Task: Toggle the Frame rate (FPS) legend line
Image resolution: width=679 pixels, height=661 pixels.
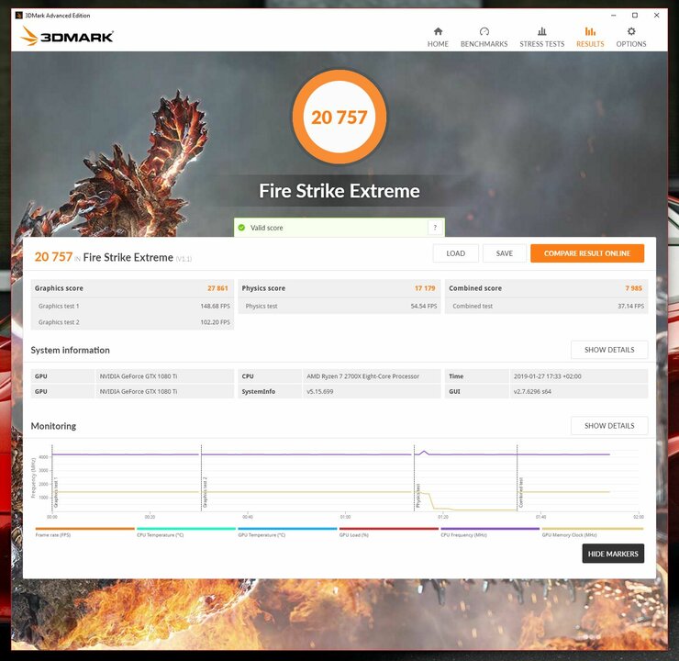Action: tap(84, 529)
